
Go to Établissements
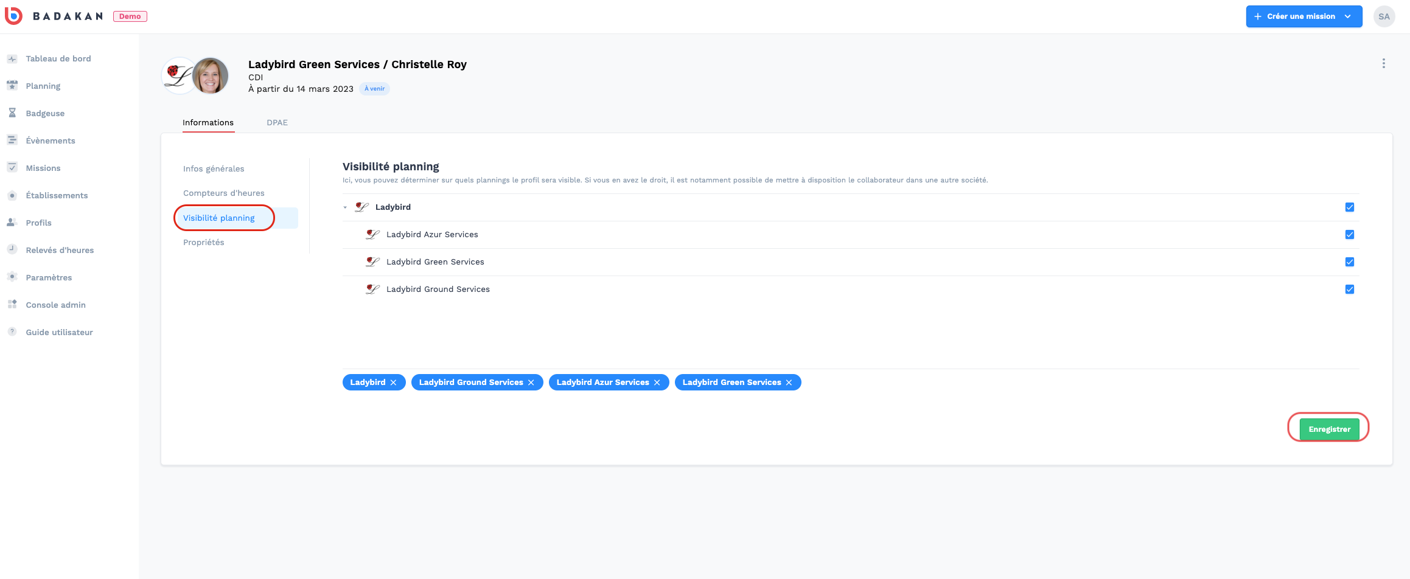click(x=57, y=195)
